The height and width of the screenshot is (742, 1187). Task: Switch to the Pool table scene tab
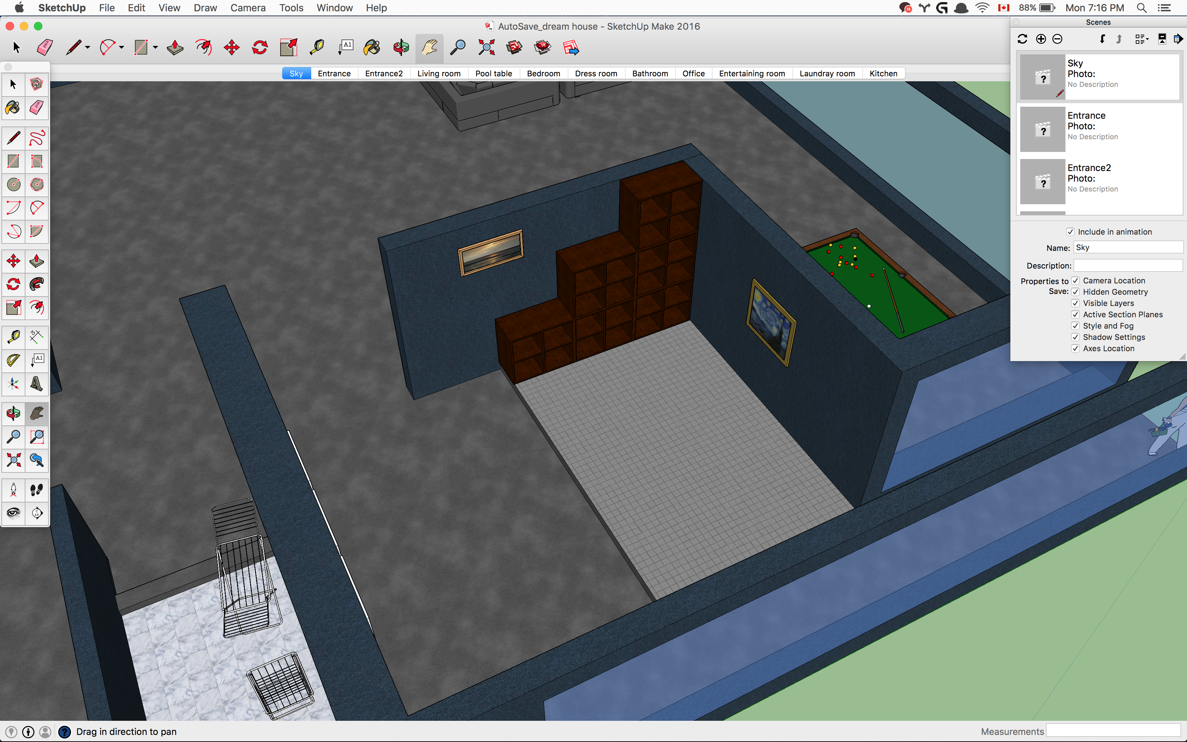(x=494, y=73)
